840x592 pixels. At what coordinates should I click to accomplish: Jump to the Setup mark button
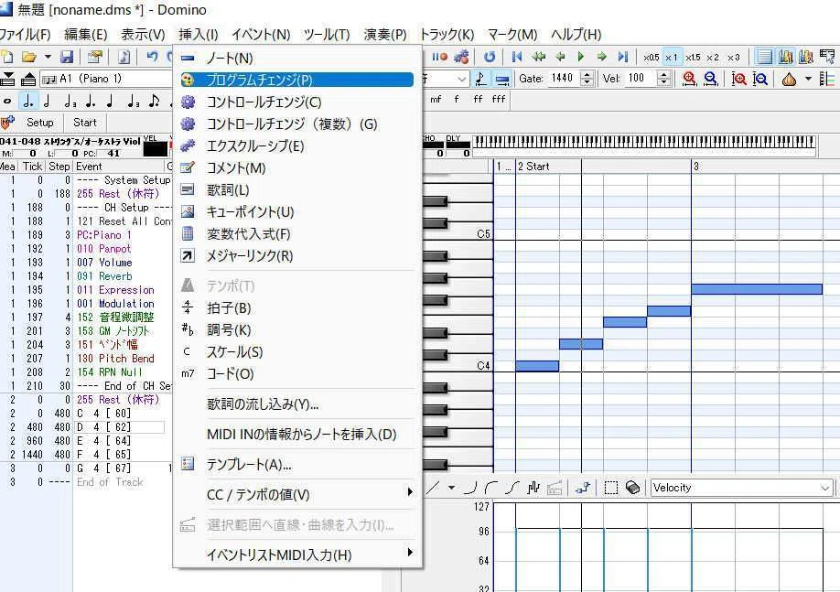click(x=39, y=123)
